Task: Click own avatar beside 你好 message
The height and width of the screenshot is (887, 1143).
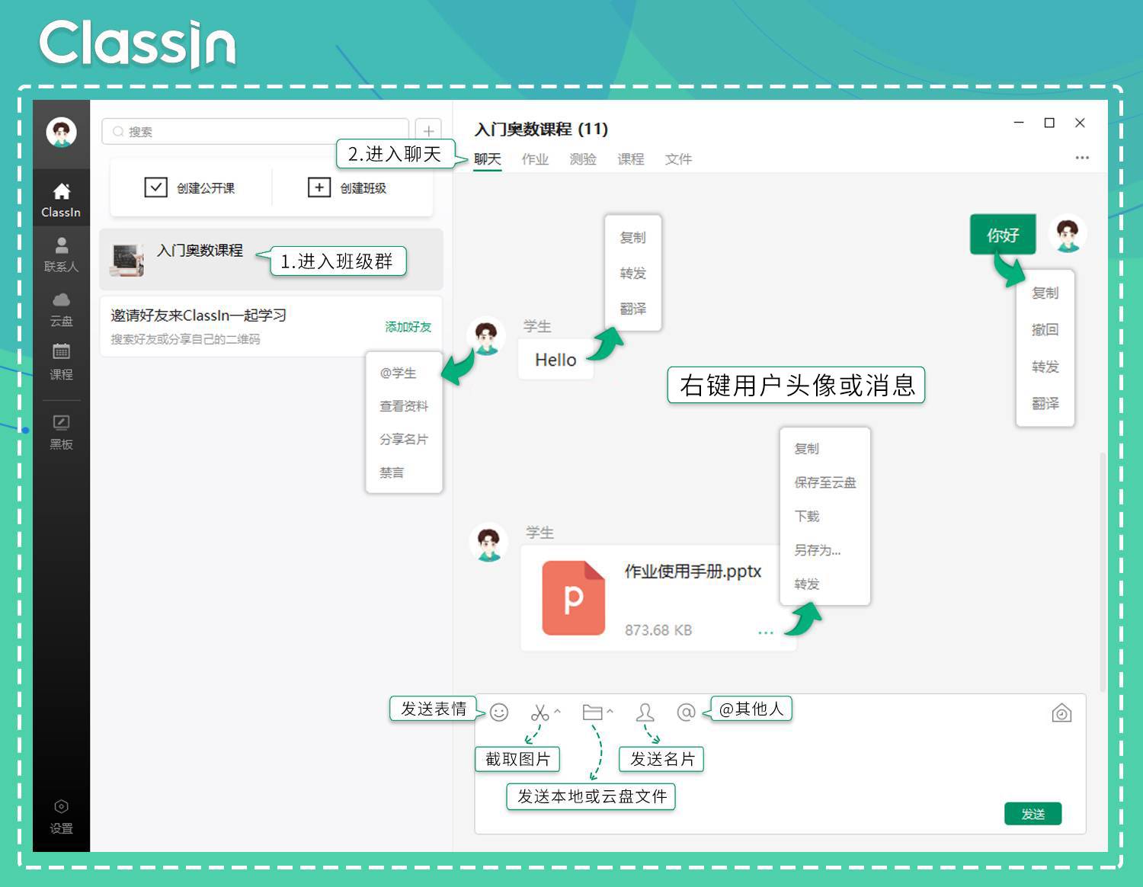Action: point(1068,234)
